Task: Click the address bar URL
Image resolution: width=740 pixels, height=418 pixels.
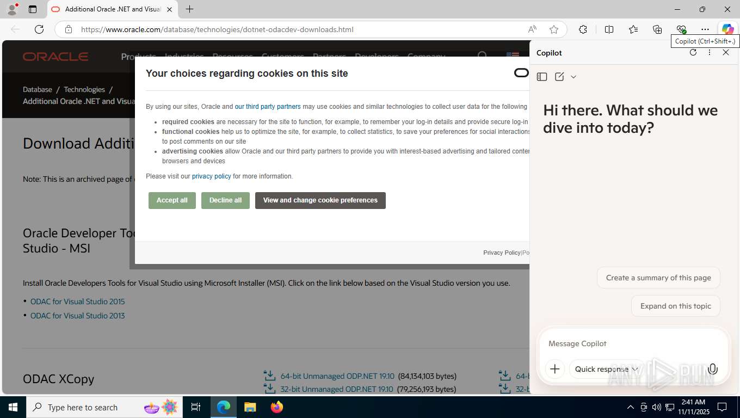Action: tap(217, 29)
